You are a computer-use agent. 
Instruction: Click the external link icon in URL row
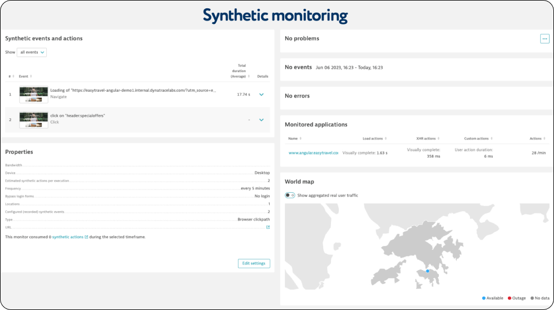268,227
